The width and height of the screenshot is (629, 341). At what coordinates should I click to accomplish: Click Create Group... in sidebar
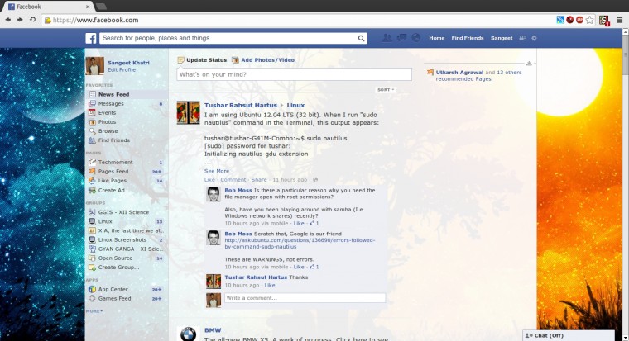point(118,268)
